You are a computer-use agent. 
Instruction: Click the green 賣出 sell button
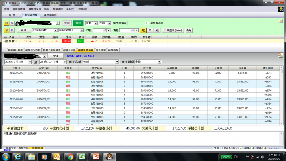tap(78, 23)
